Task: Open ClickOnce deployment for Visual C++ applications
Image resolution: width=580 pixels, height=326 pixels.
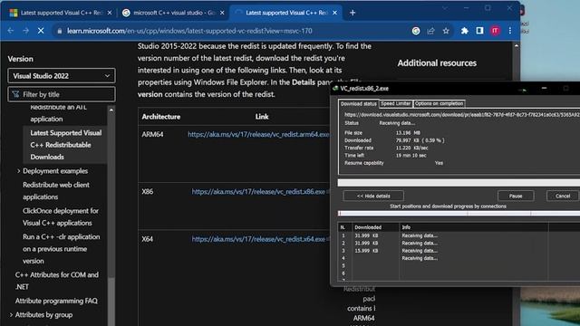Action: 61,216
